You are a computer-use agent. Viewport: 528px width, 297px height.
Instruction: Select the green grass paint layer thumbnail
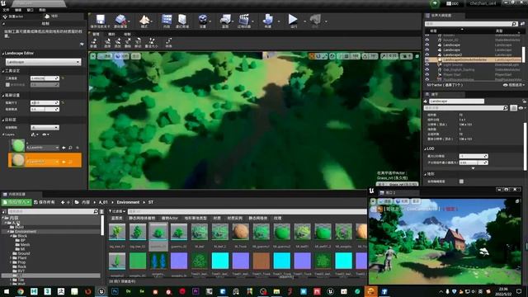click(18, 146)
